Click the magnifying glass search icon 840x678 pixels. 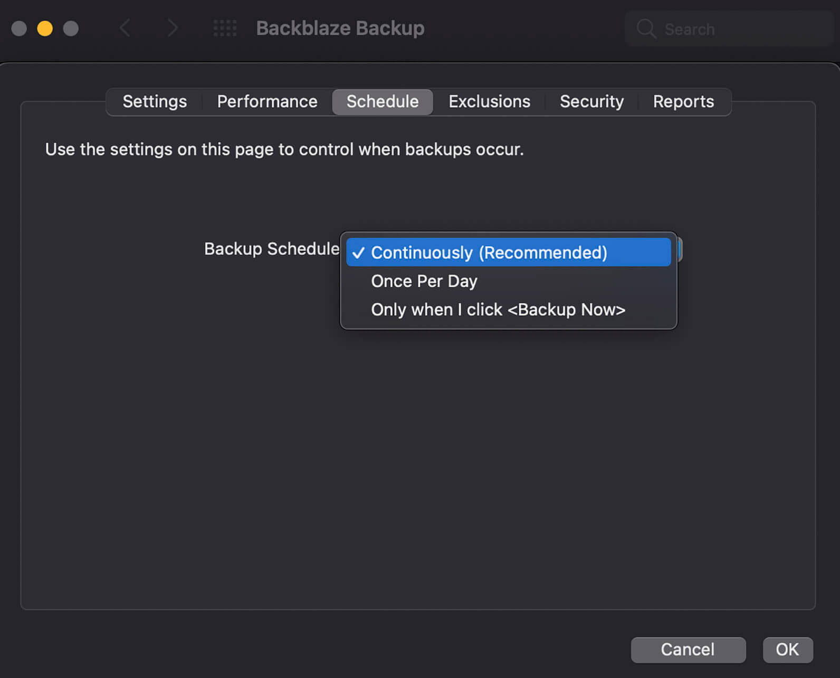click(646, 28)
